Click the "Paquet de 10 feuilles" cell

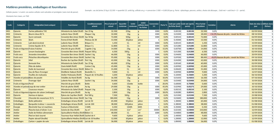[x=95, y=75]
